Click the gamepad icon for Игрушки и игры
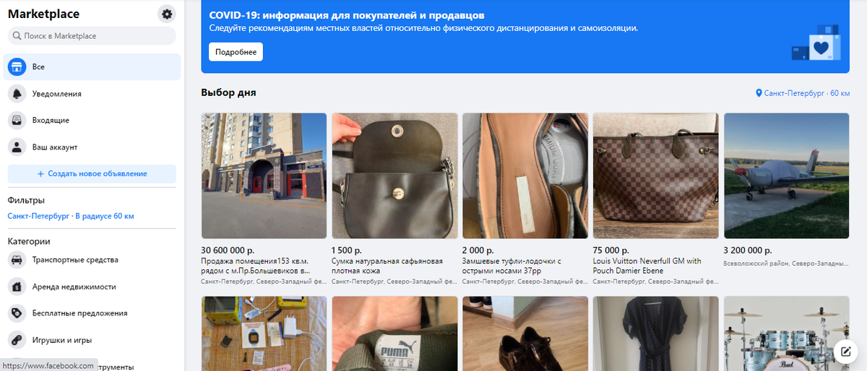The height and width of the screenshot is (371, 867). point(17,340)
